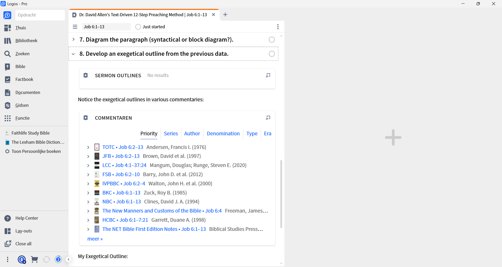502x267 pixels.
Task: Open the Help Center question icon
Action: point(8,218)
